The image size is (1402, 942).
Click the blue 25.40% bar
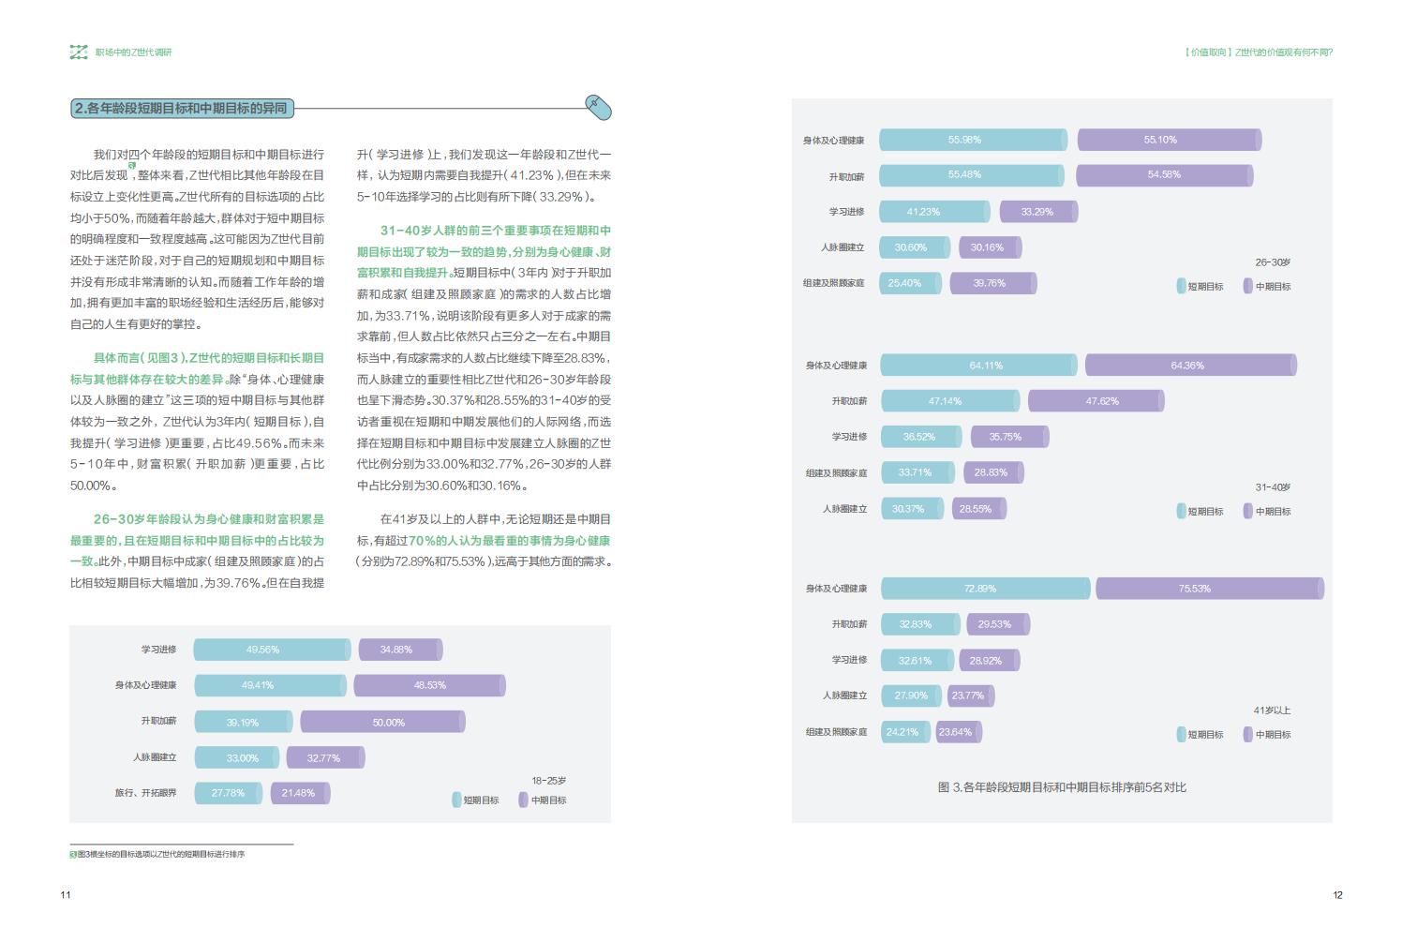[x=910, y=283]
